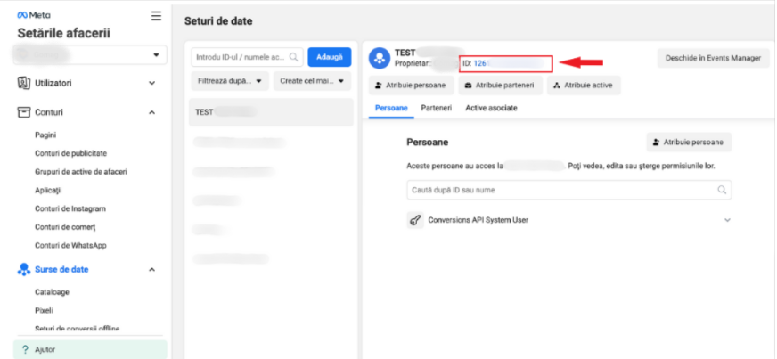Click the Utilizatori people icon
The image size is (777, 359).
click(x=25, y=83)
